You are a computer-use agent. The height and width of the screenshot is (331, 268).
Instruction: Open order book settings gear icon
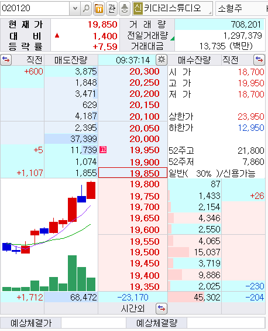[x=162, y=60]
